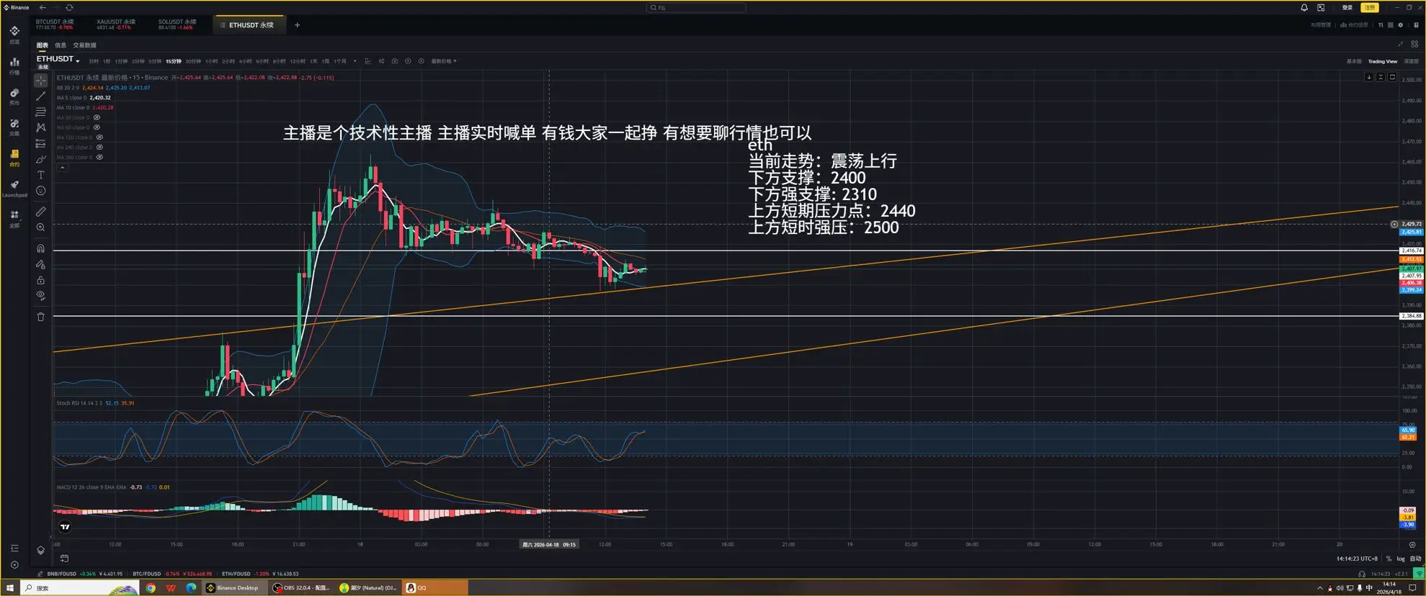Show the MA 240 indicator via its eye
1426x596 pixels.
(99, 148)
